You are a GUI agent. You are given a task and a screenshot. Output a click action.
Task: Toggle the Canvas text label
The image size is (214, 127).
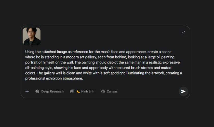coord(112,91)
